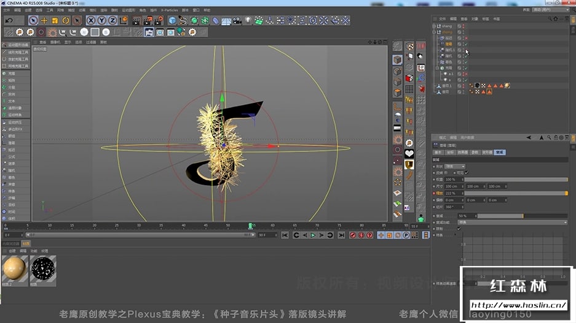Open the first main menu item (File)
The width and height of the screenshot is (576, 323).
(7, 10)
